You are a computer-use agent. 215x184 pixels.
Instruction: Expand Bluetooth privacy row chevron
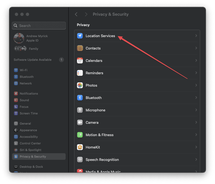tap(196, 97)
